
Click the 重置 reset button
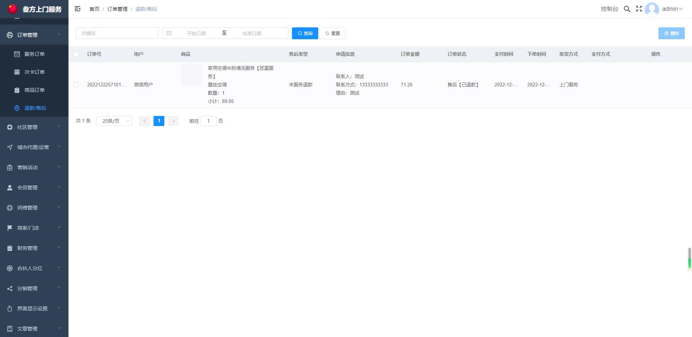pos(332,33)
